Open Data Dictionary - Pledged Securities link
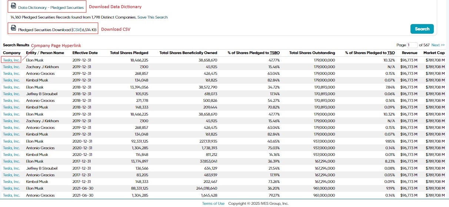The height and width of the screenshot is (207, 449). click(x=51, y=7)
